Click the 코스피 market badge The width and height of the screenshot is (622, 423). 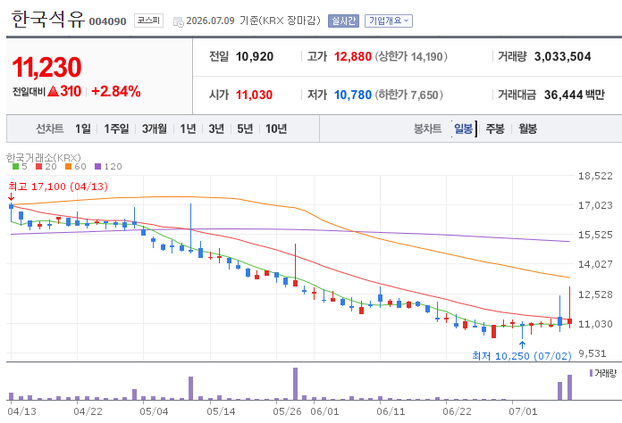(x=148, y=21)
